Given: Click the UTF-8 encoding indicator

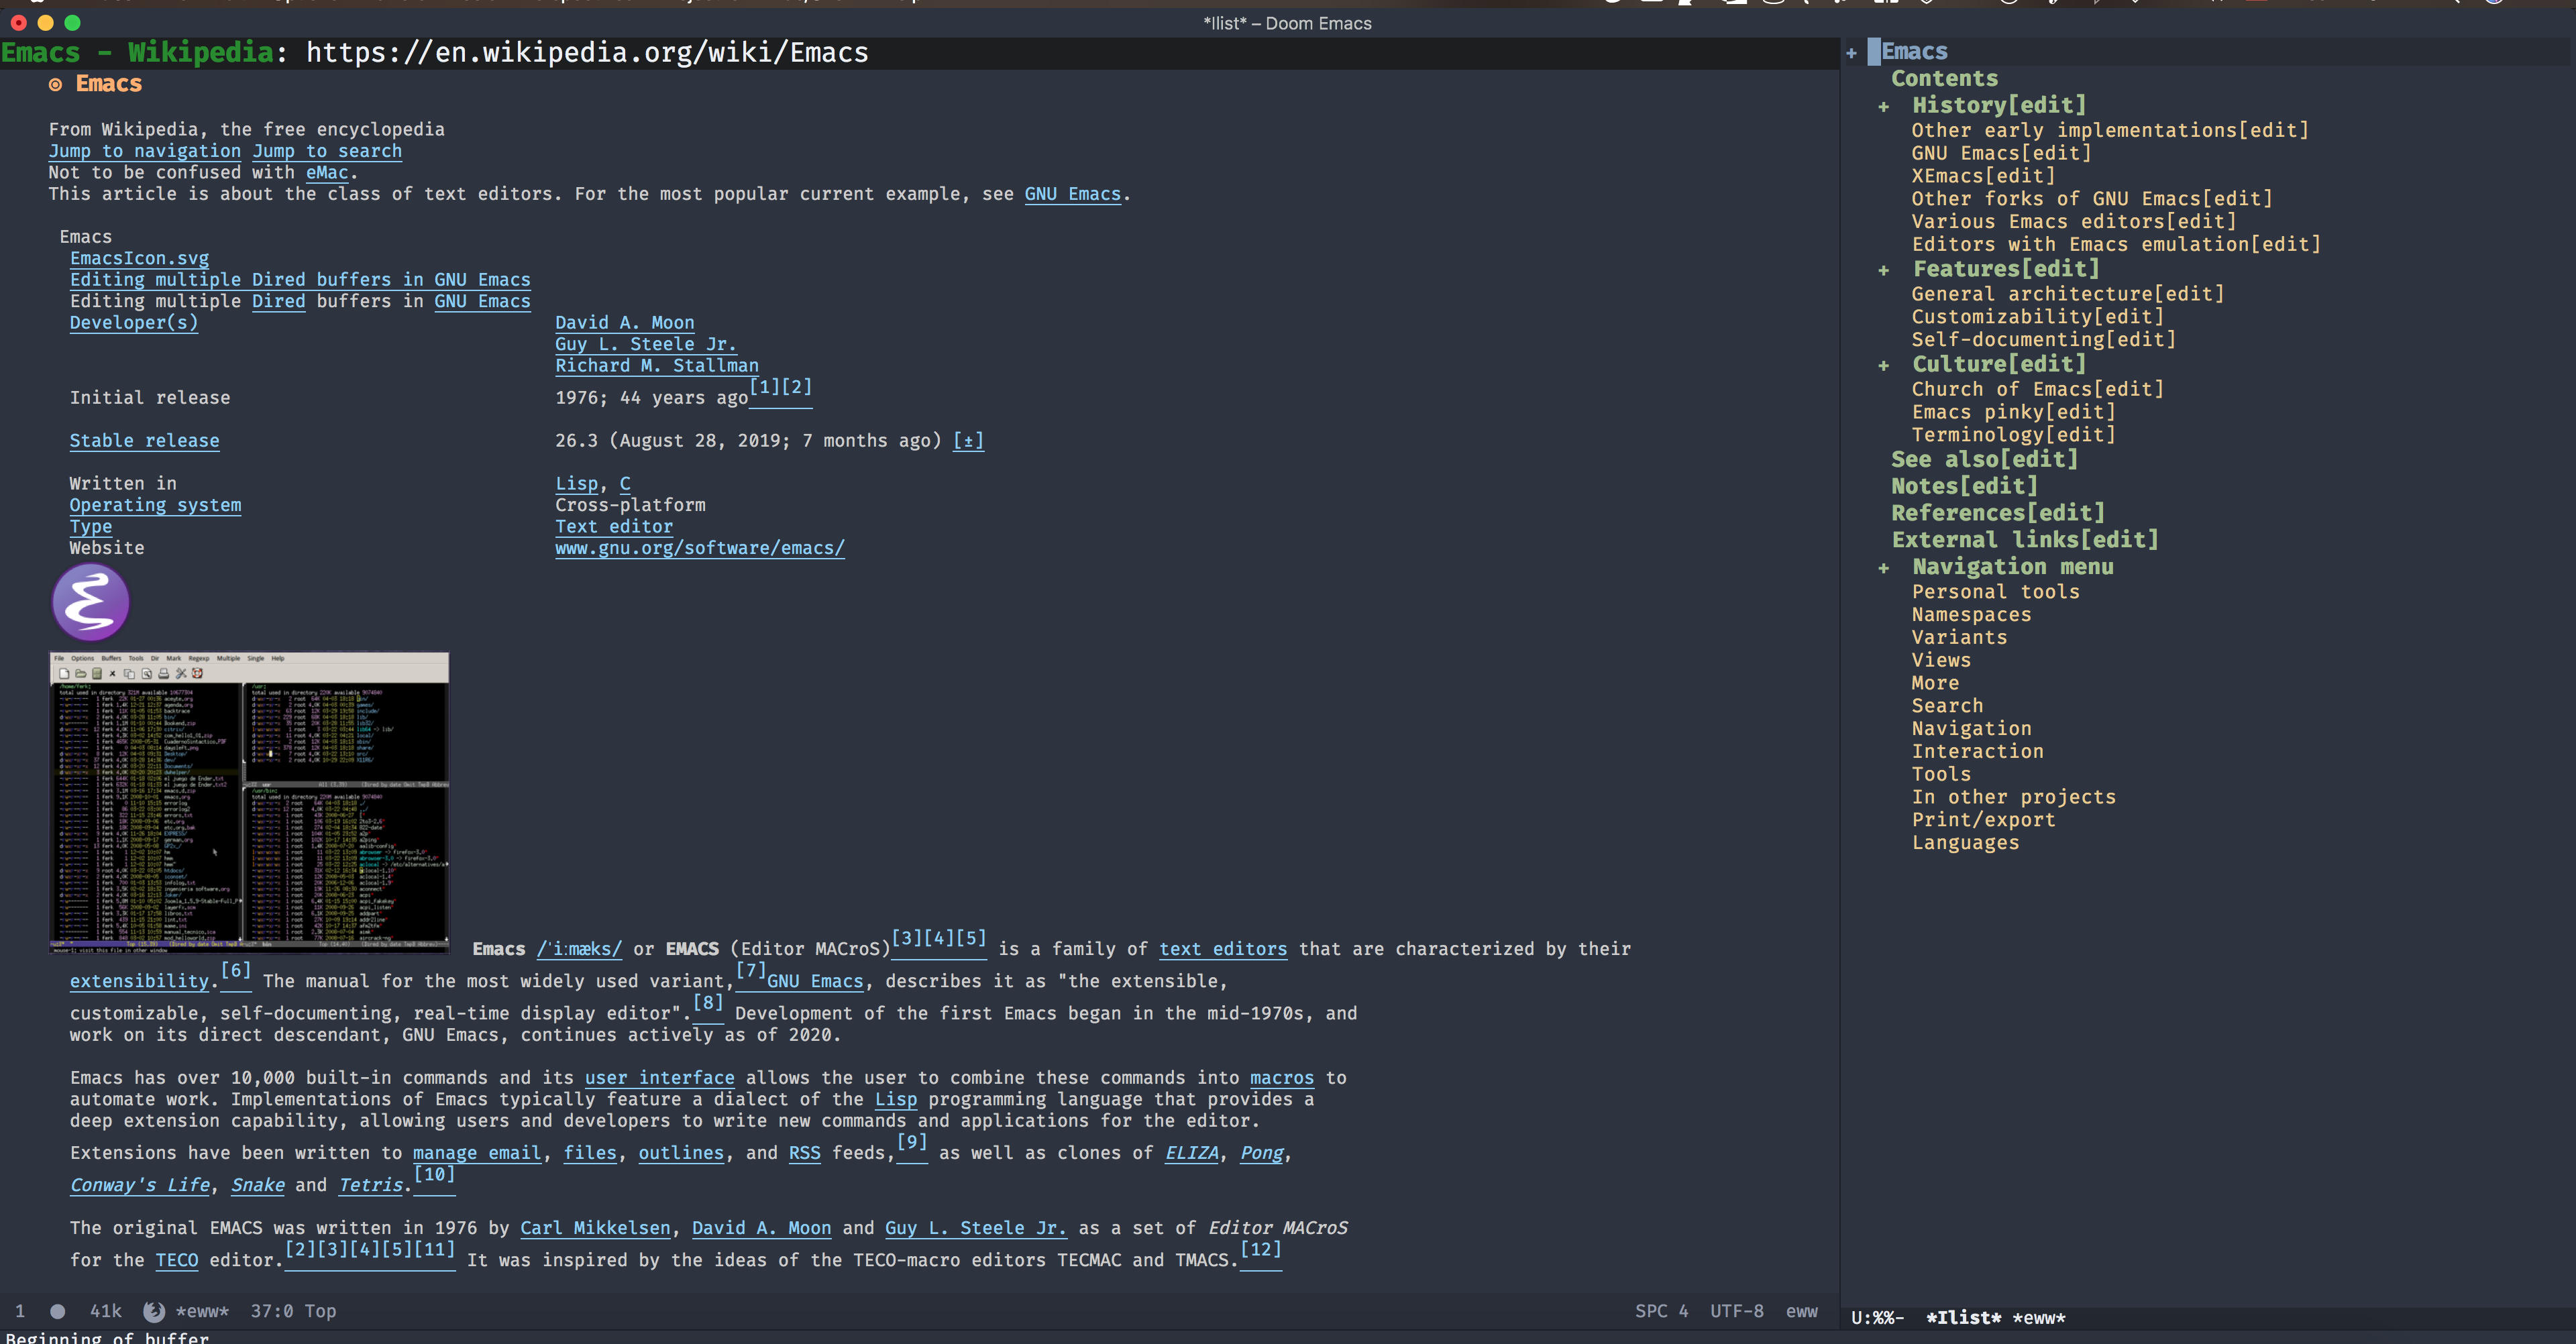Looking at the screenshot, I should (1736, 1311).
